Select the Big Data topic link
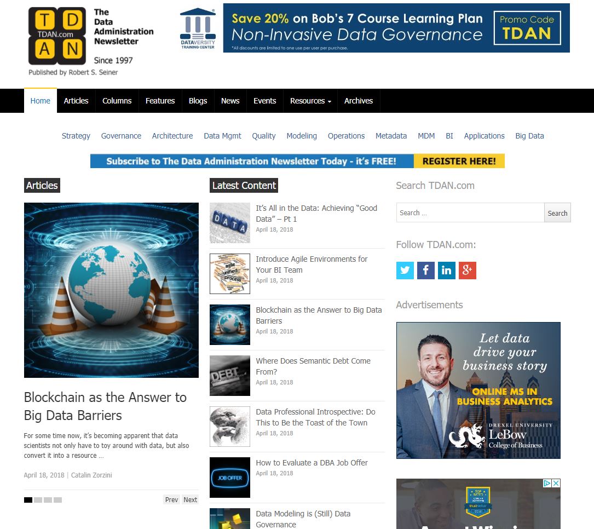Screen dimensions: 594x529 click(x=529, y=136)
